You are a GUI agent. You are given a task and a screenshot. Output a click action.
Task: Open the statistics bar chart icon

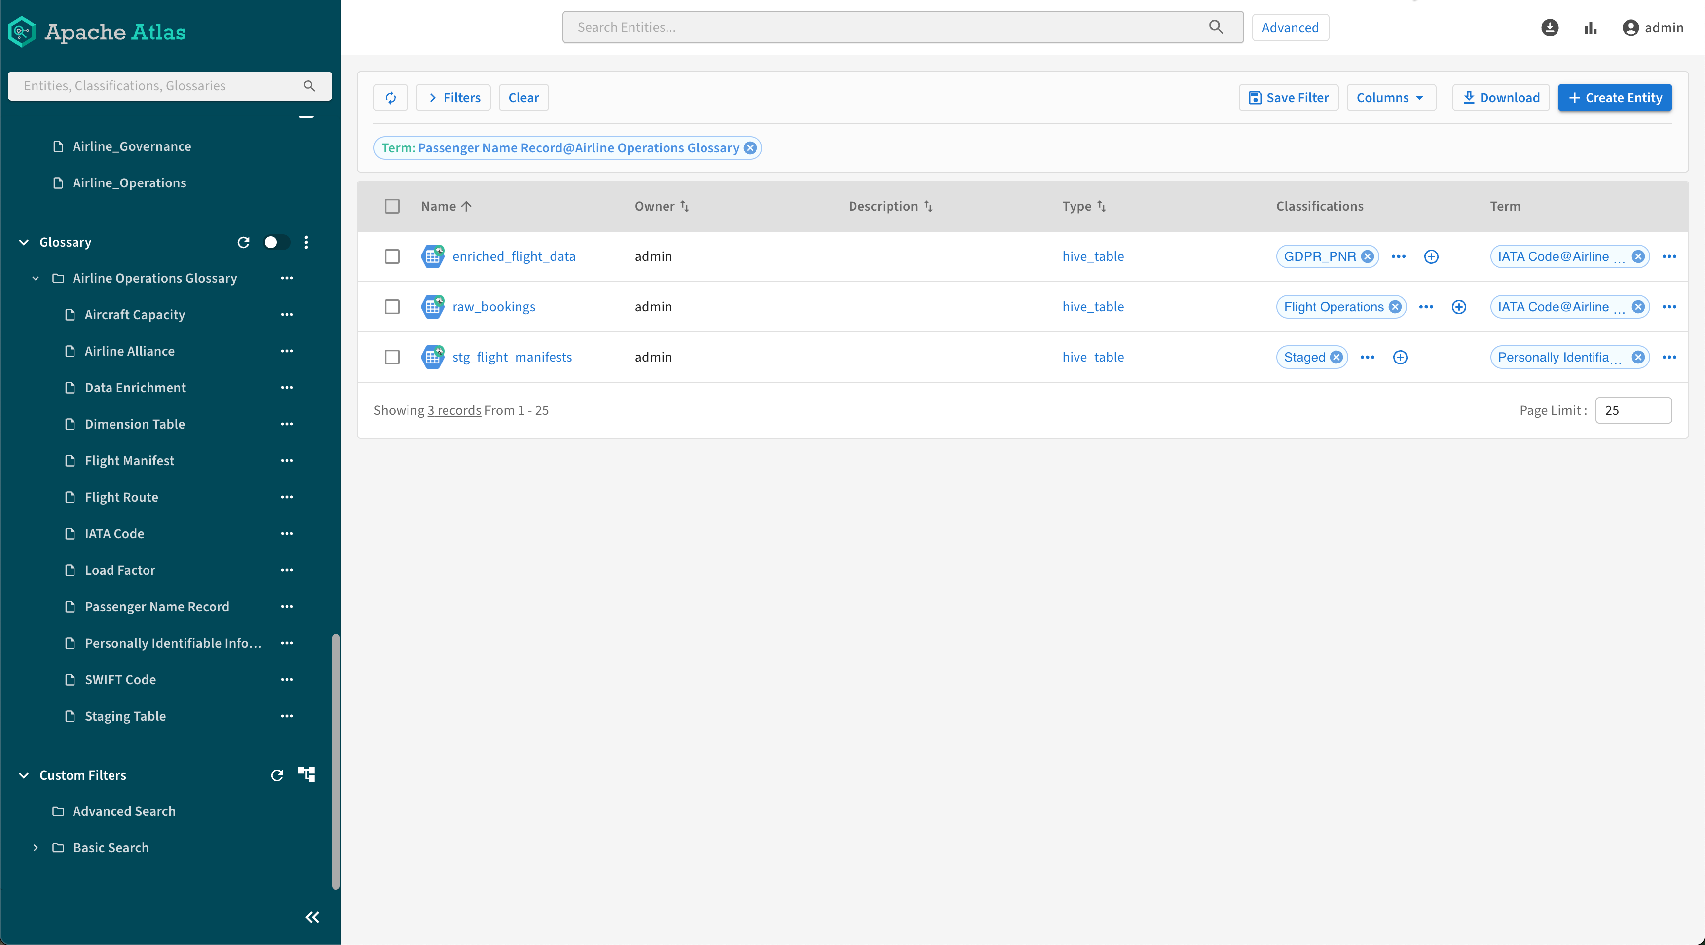coord(1591,27)
